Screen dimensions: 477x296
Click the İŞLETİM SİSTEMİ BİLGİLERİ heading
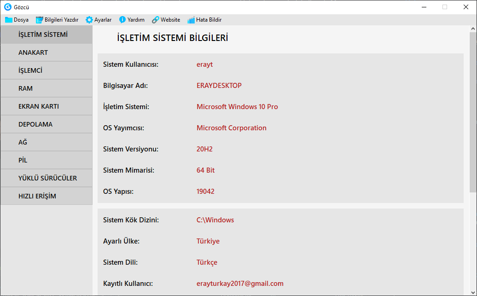tap(173, 38)
